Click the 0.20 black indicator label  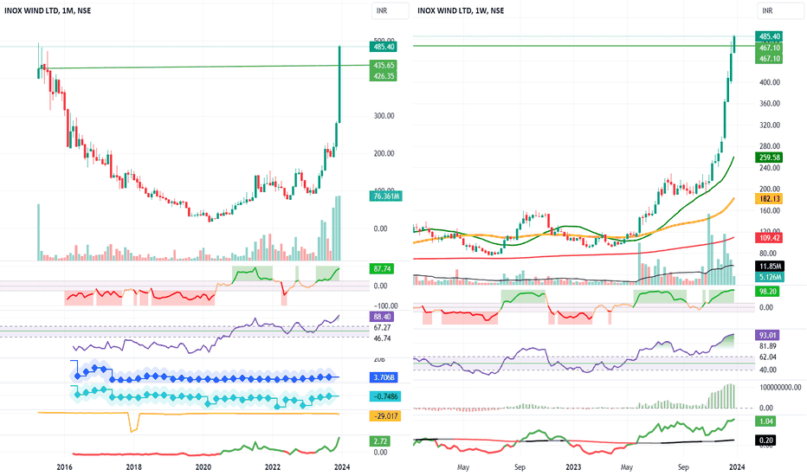pos(765,440)
